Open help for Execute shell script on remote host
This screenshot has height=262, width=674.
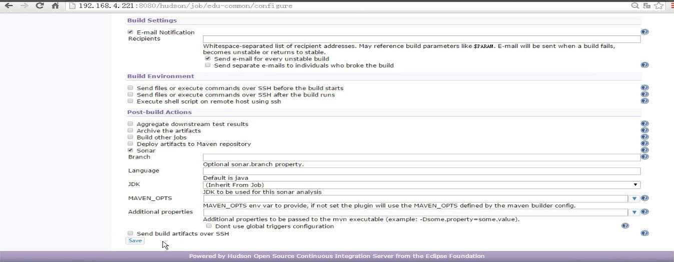[644, 100]
